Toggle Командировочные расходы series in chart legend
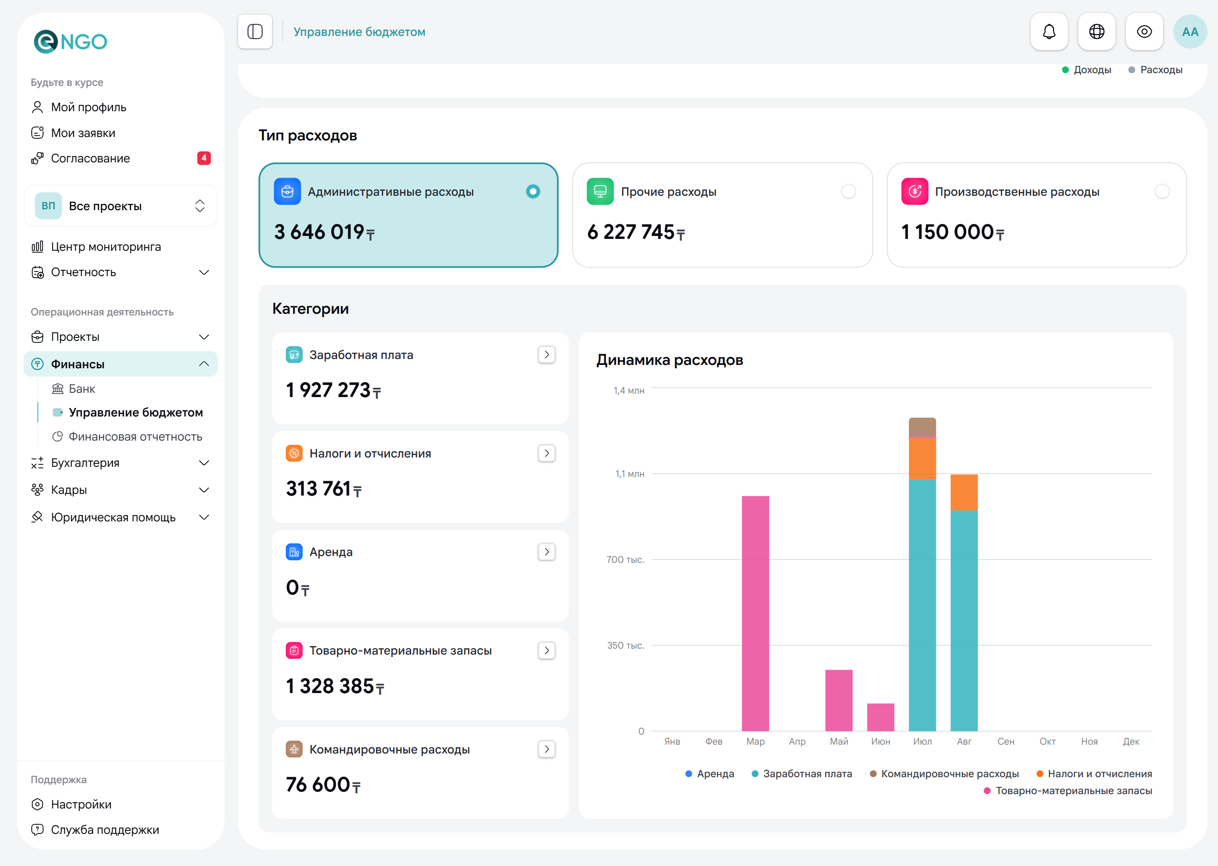1218x866 pixels. pos(944,774)
